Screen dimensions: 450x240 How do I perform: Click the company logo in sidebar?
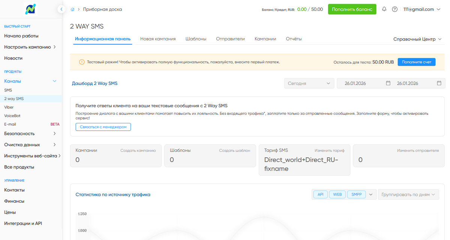point(31,9)
